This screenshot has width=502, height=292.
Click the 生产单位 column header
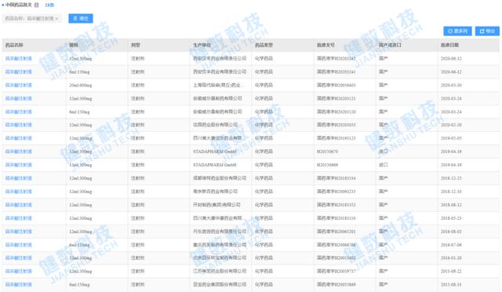(x=202, y=46)
